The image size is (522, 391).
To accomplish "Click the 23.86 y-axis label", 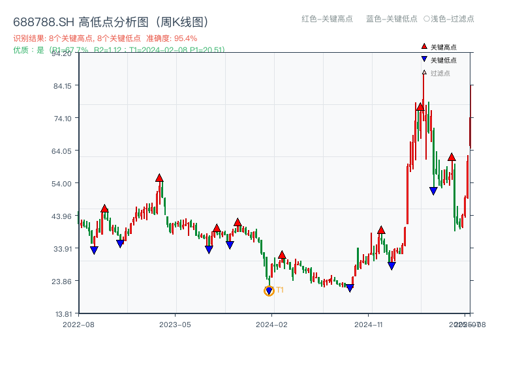I will [x=61, y=282].
